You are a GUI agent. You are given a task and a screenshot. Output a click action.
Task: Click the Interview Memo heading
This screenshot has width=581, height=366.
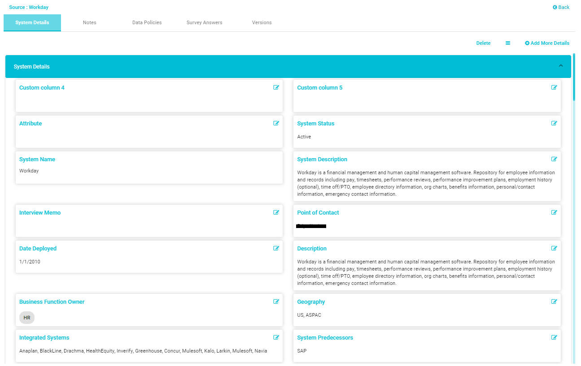pos(40,212)
